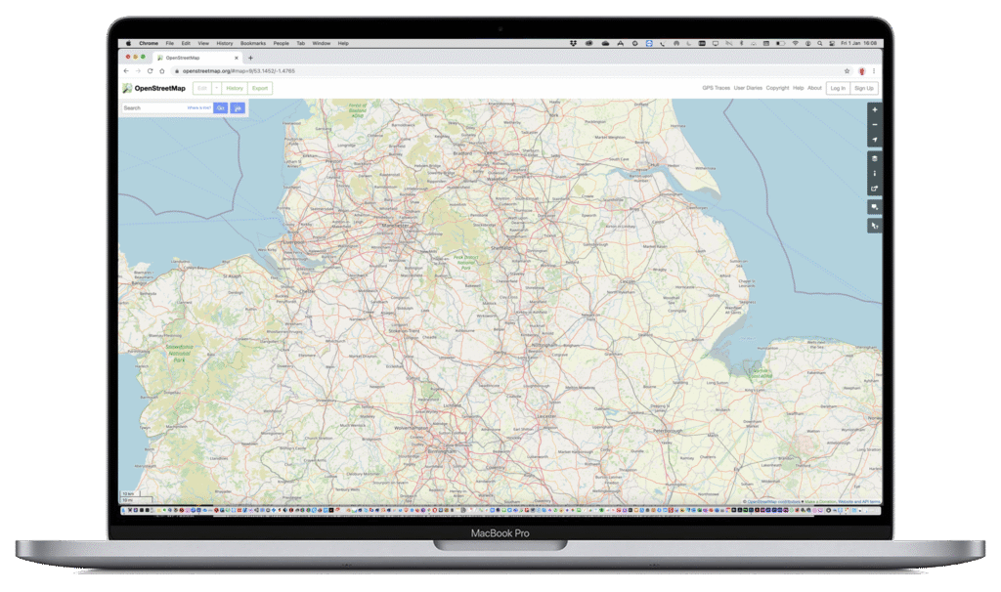
Task: Bookmark this page with the star icon
Action: pos(847,71)
